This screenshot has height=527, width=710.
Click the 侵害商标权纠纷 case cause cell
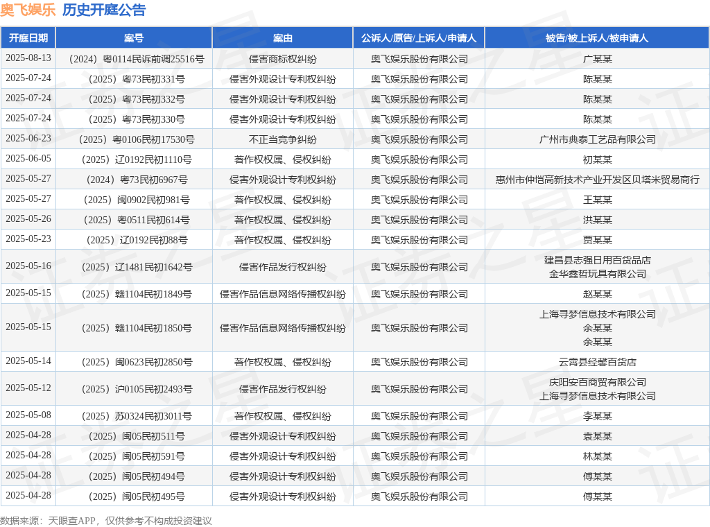283,59
